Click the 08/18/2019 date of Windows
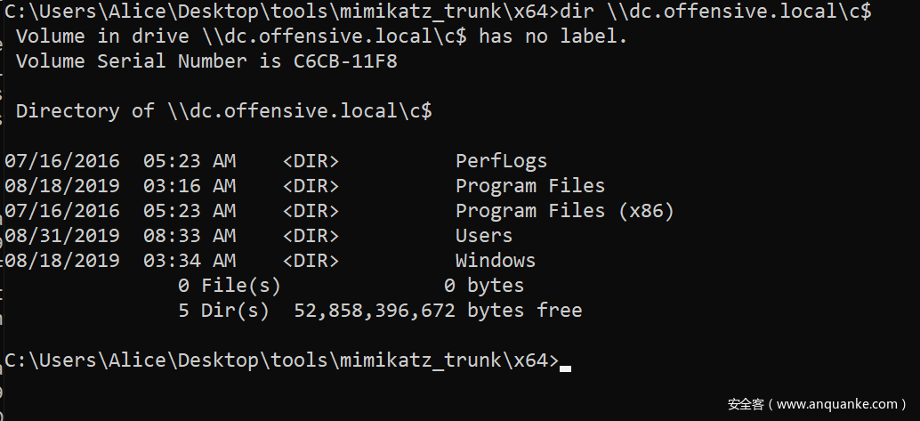The width and height of the screenshot is (920, 421). [x=61, y=261]
